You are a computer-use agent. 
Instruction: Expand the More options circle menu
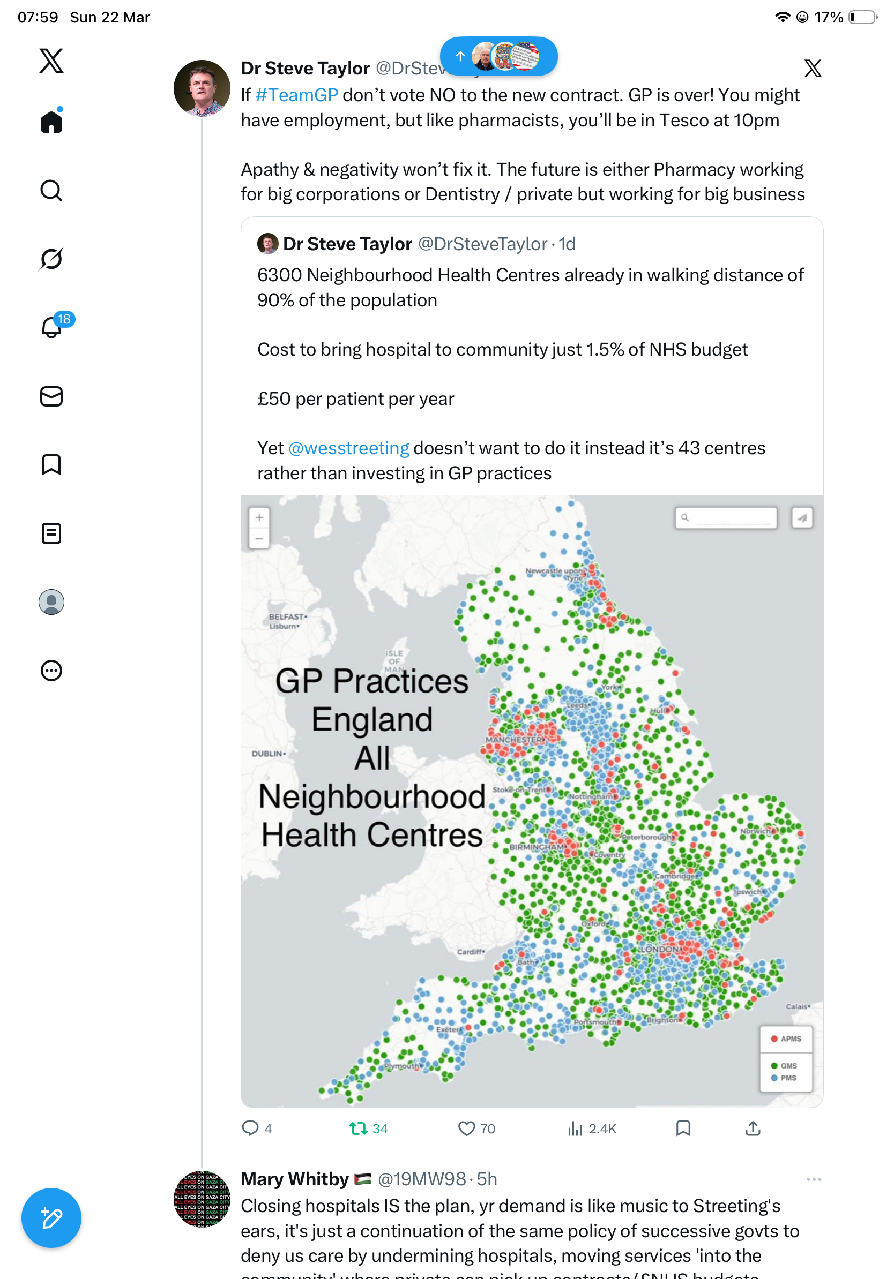click(x=51, y=671)
